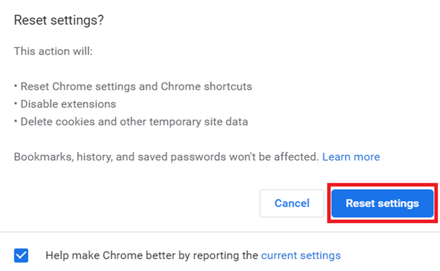The image size is (440, 271).
Task: Cancel the reset settings dialog
Action: pyautogui.click(x=292, y=203)
